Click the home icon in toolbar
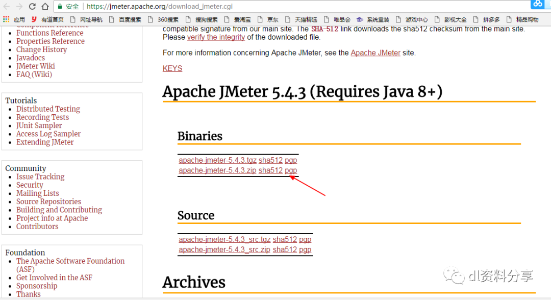This screenshot has width=551, height=300. 45,7
